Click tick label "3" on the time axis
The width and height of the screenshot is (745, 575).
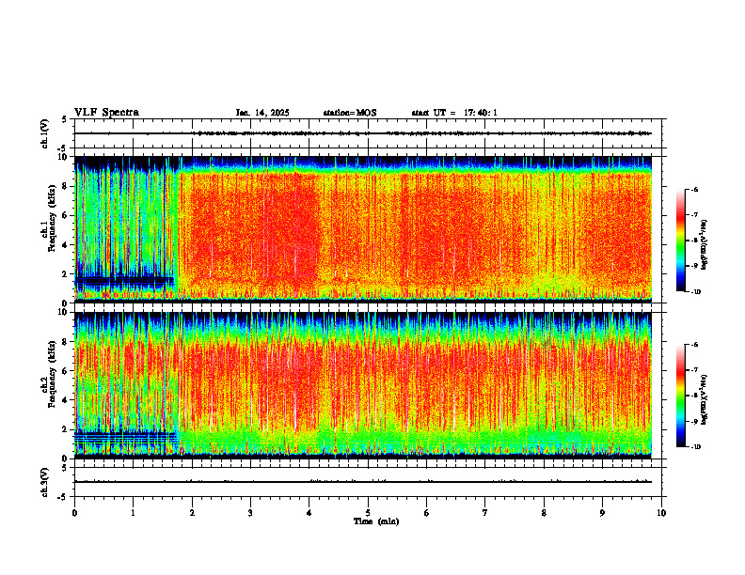pos(250,513)
